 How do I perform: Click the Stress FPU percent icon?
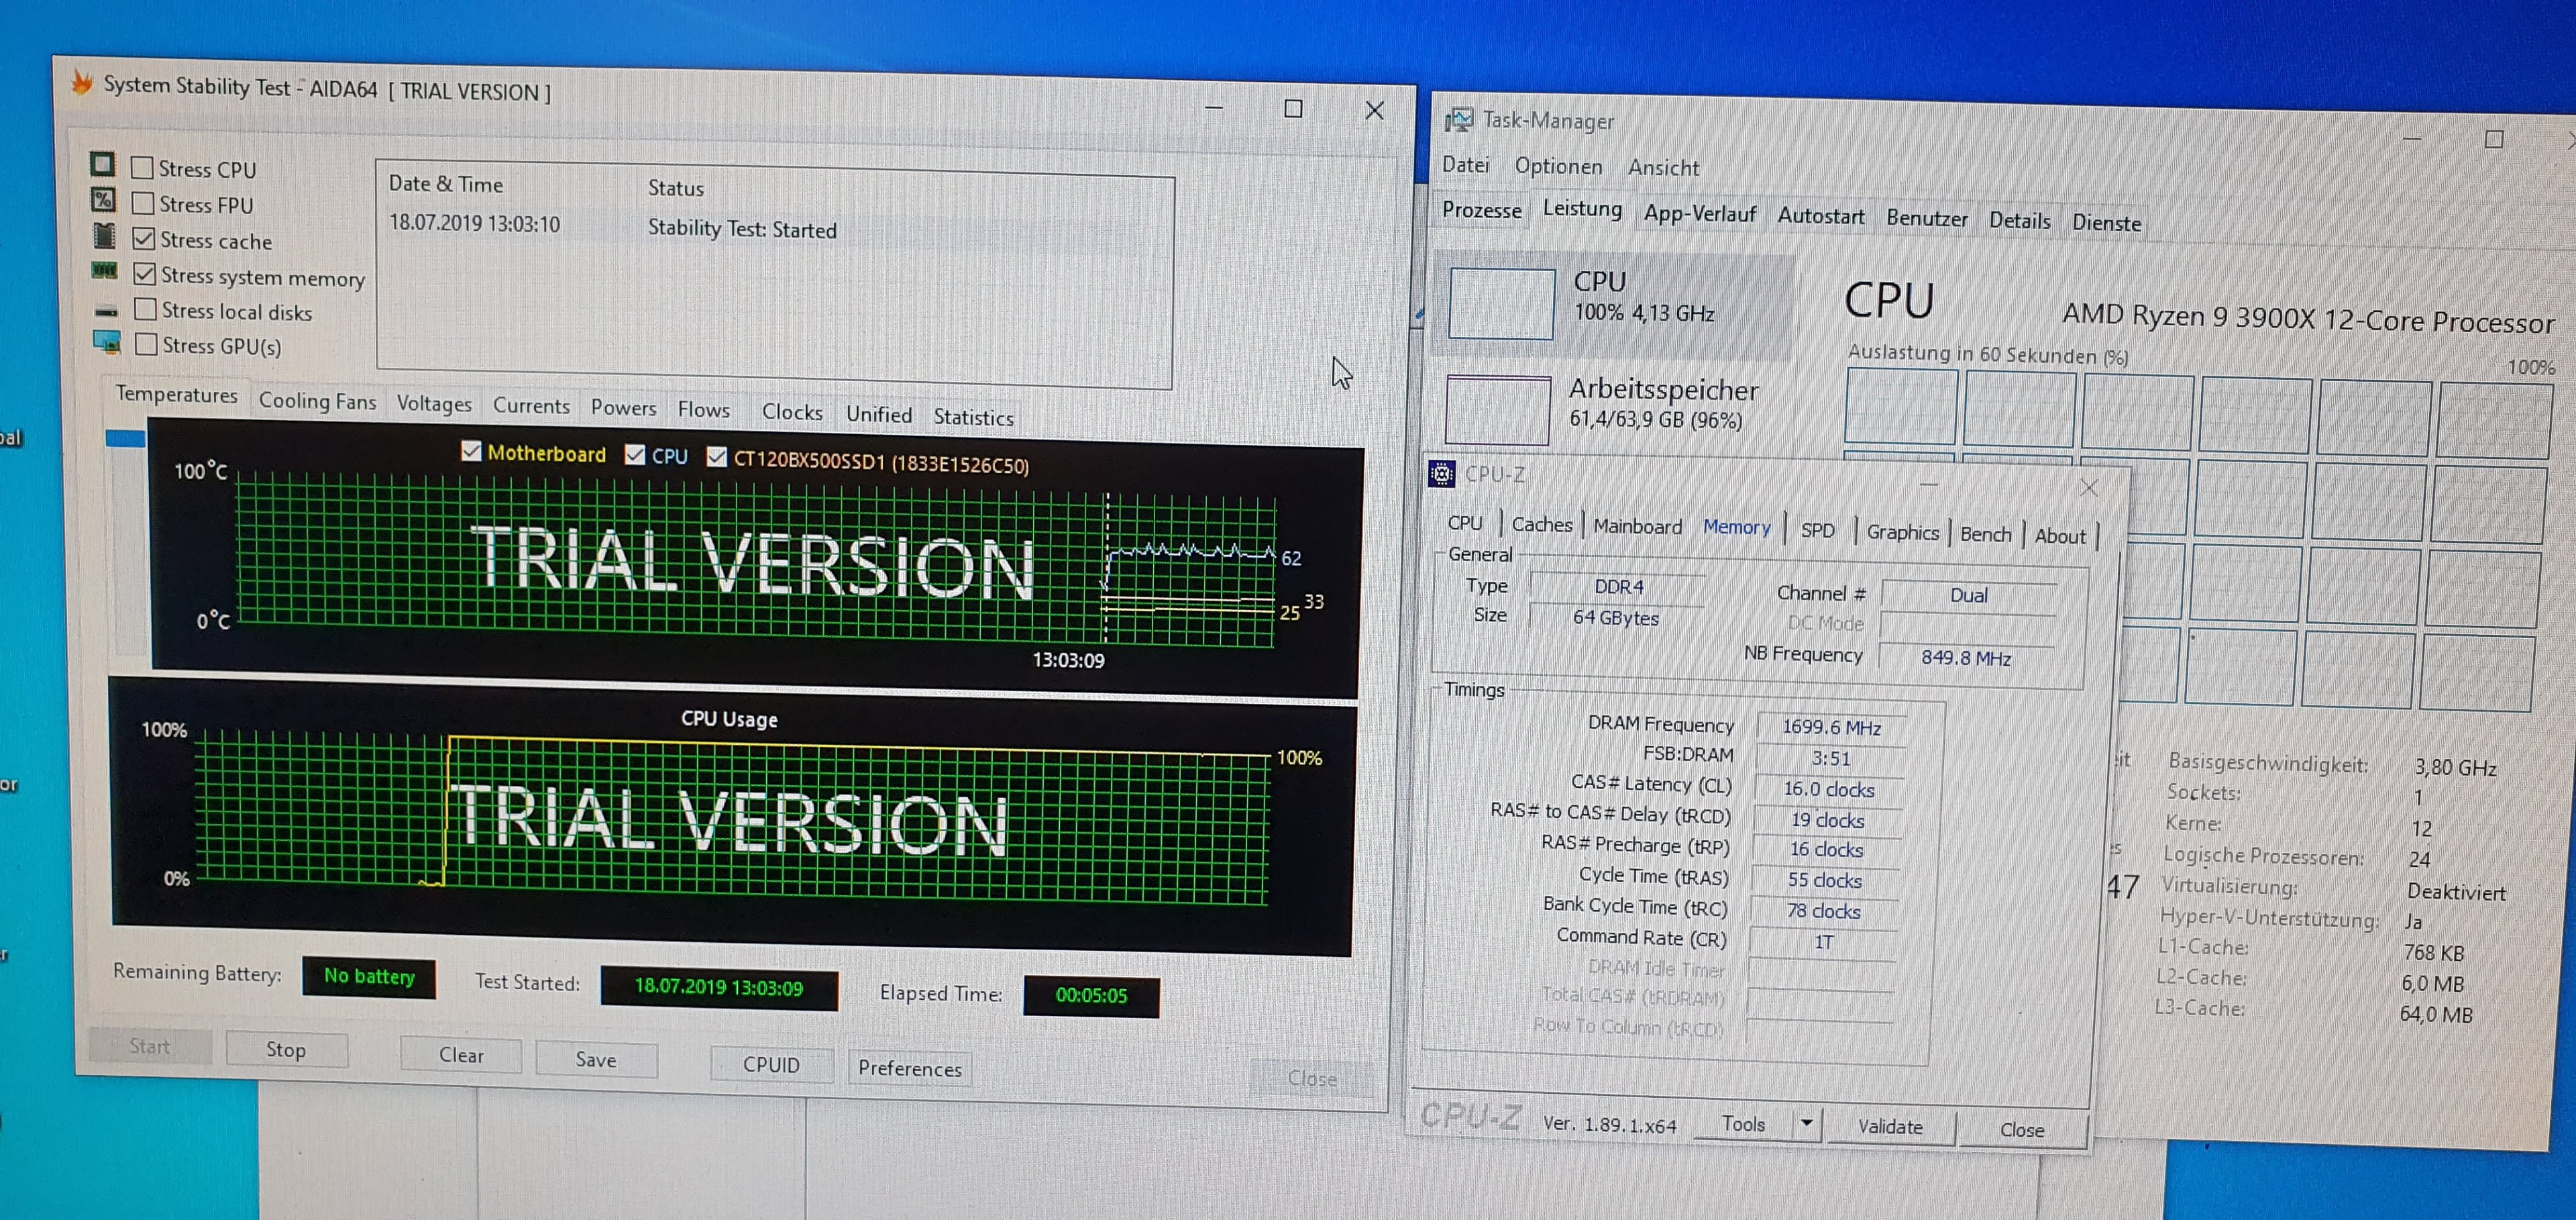pyautogui.click(x=103, y=199)
